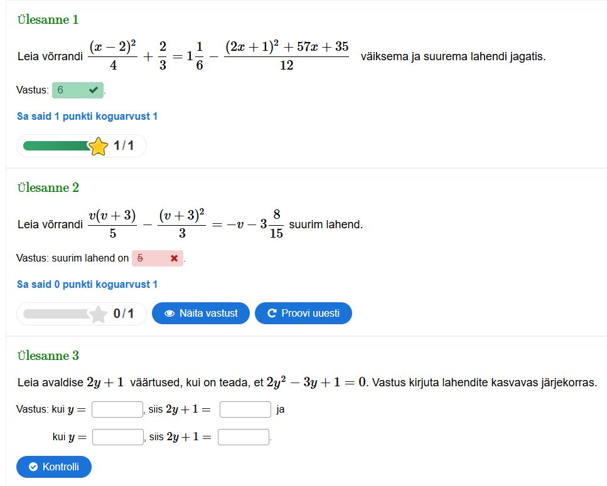The height and width of the screenshot is (486, 607).
Task: Click the grey progress bar in Ülesanne 2
Action: [56, 314]
